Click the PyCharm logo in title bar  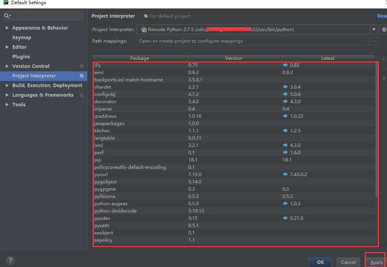pyautogui.click(x=6, y=2)
